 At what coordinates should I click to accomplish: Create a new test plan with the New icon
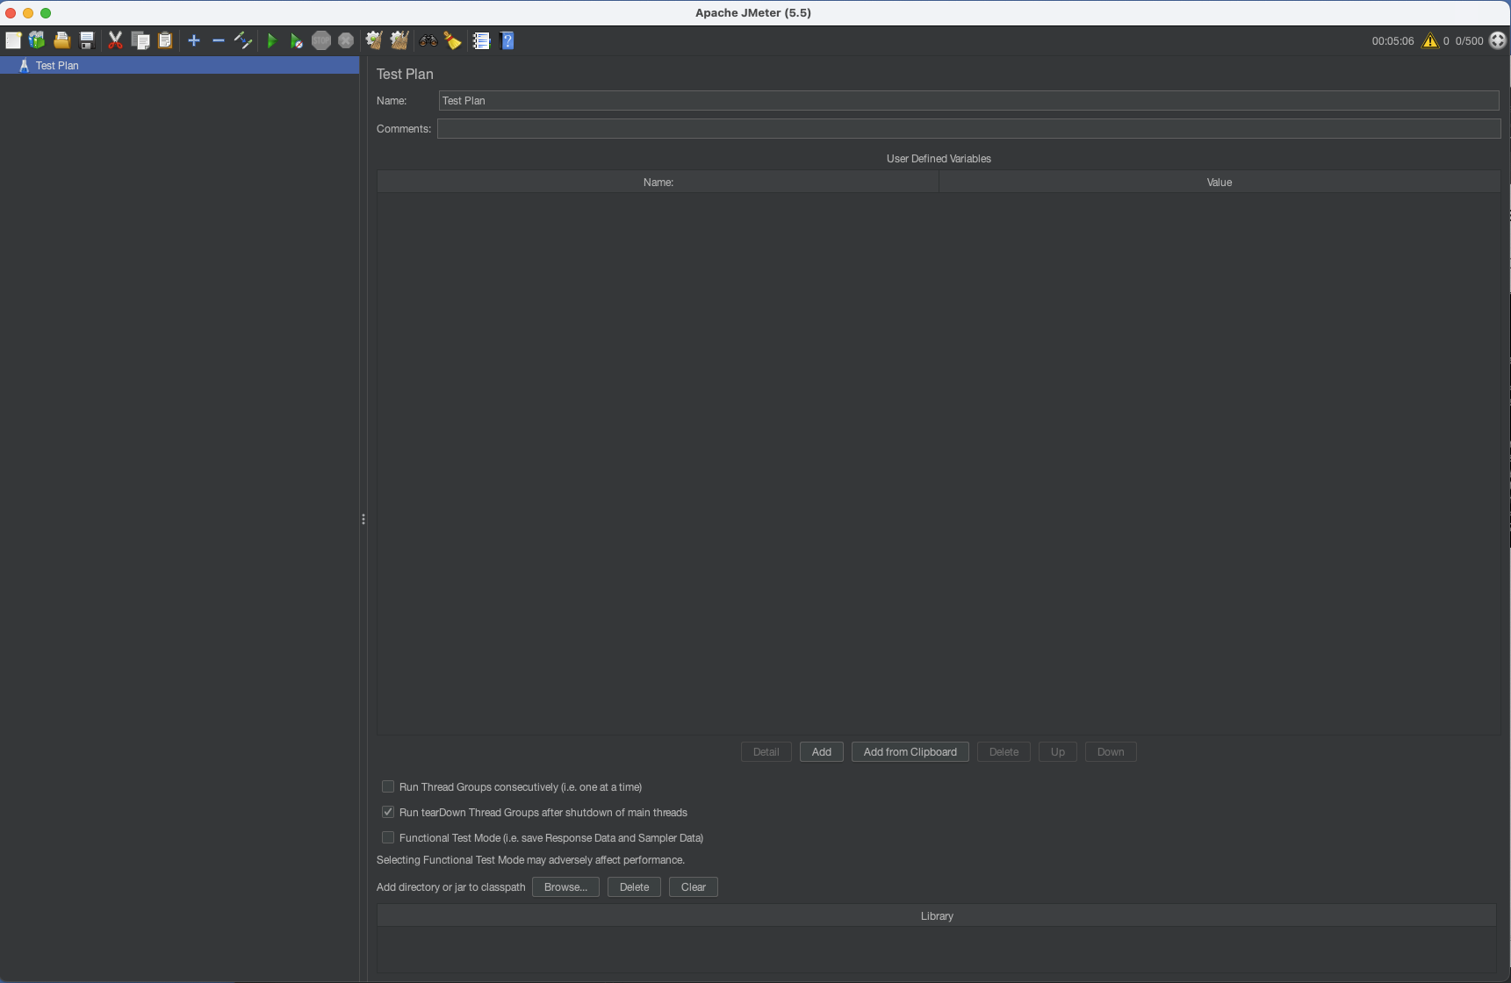click(13, 40)
